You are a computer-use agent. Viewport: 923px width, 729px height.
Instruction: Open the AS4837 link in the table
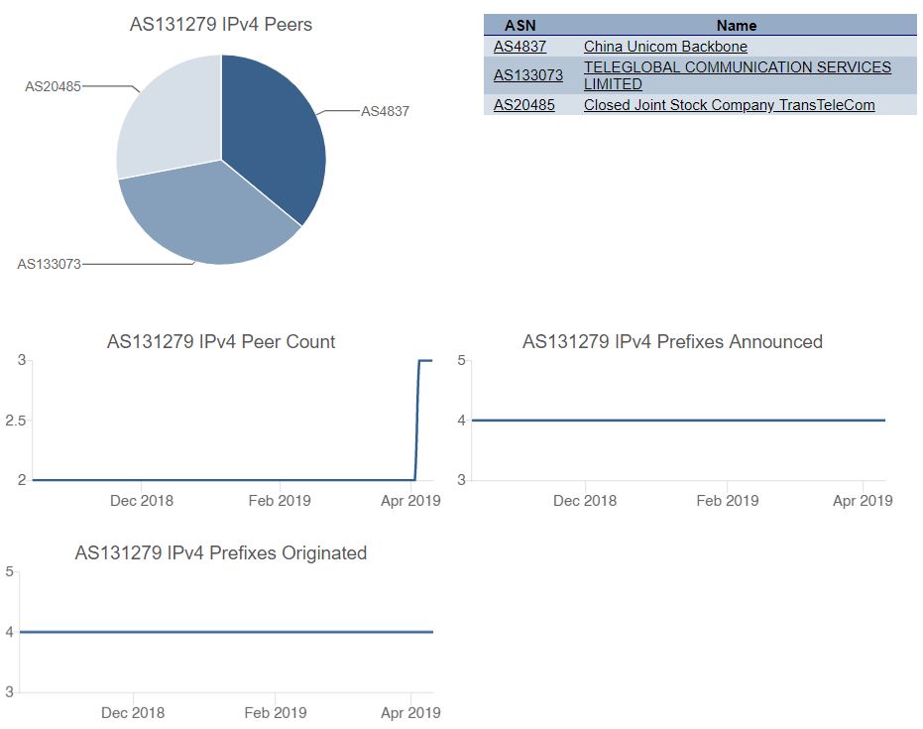[519, 47]
